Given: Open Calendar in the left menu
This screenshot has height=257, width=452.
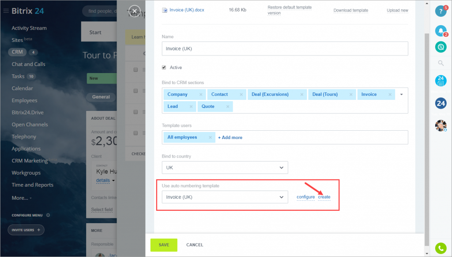Looking at the screenshot, I should coord(22,88).
